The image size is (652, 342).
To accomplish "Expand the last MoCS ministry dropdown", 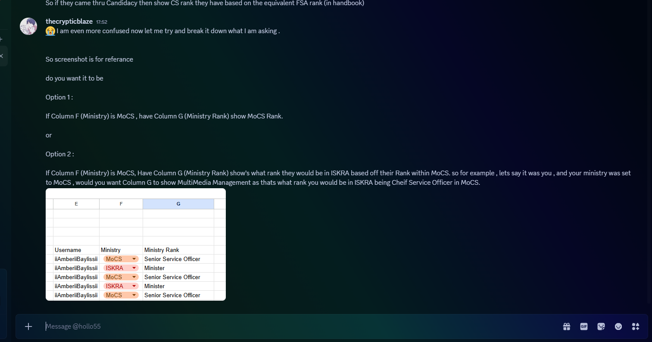I will pos(134,295).
